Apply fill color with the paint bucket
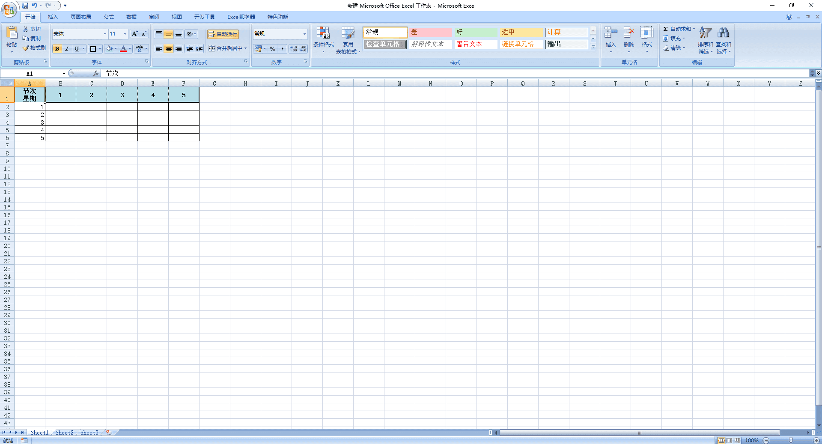The height and width of the screenshot is (444, 822). point(110,49)
